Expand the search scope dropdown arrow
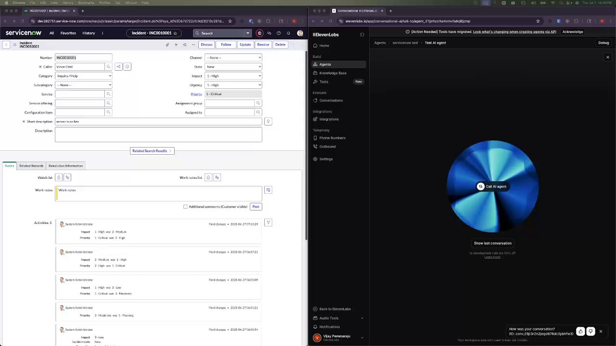Screen dimensions: 616x346 pyautogui.click(x=247, y=33)
